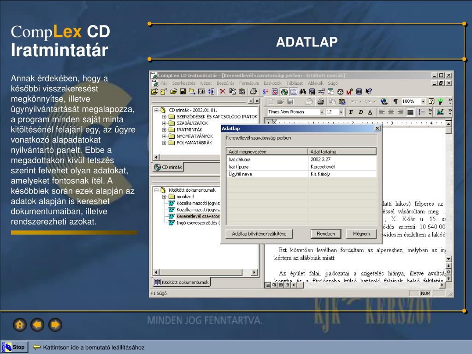Click the clipboard paste icon in the top toolbar
This screenshot has height=354, width=472.
click(242, 92)
